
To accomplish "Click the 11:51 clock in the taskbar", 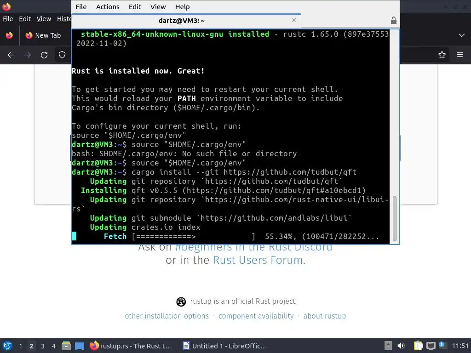I will pos(460,346).
